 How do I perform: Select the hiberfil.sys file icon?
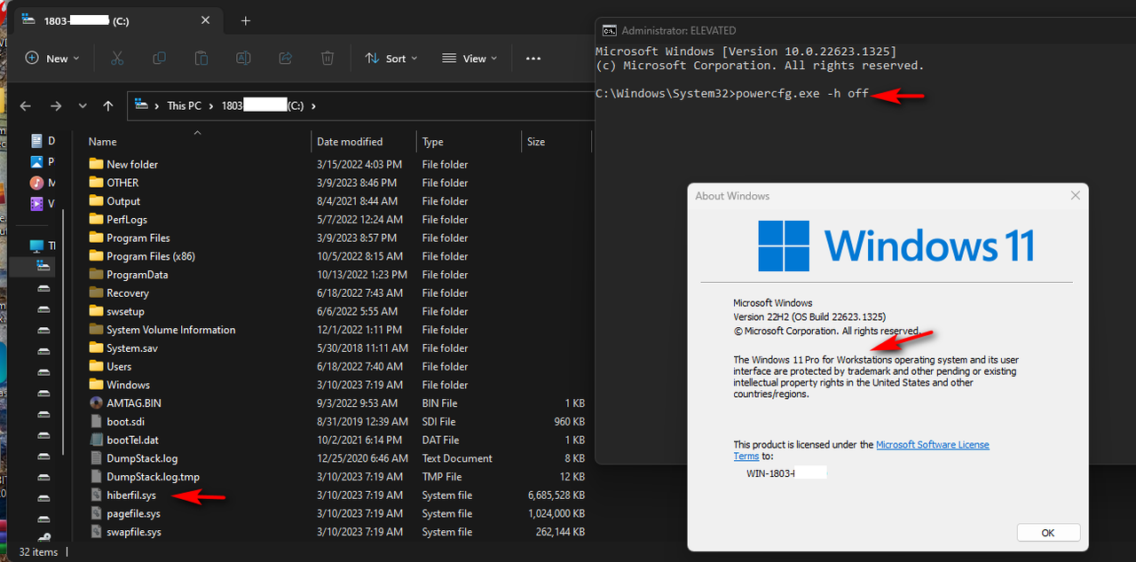point(97,496)
